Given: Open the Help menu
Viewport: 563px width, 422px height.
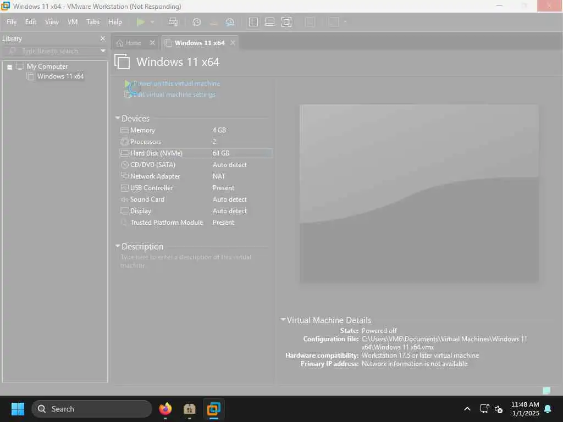Looking at the screenshot, I should [115, 22].
